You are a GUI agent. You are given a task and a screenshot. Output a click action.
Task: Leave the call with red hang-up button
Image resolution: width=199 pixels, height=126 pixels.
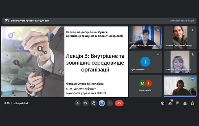119,103
